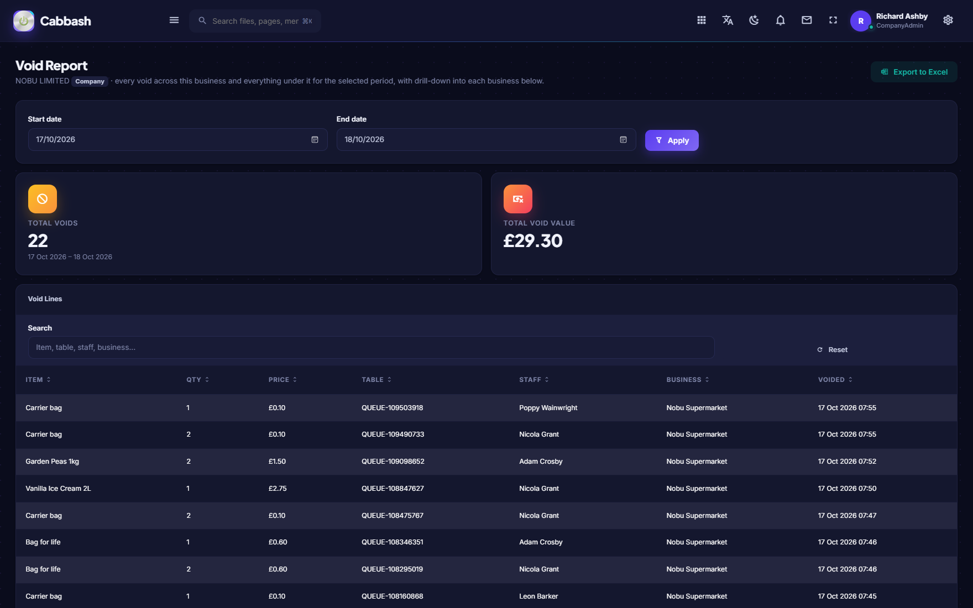Open the settings gear icon

pyautogui.click(x=948, y=20)
